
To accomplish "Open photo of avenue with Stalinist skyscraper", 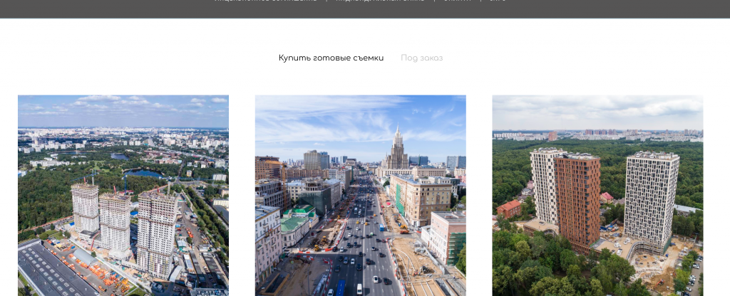I will [x=360, y=196].
